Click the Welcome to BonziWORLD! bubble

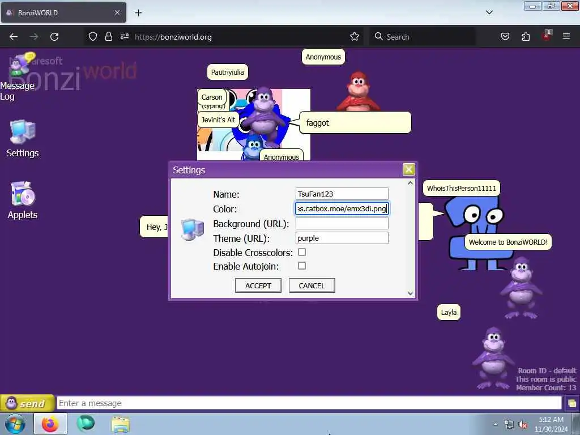(508, 242)
